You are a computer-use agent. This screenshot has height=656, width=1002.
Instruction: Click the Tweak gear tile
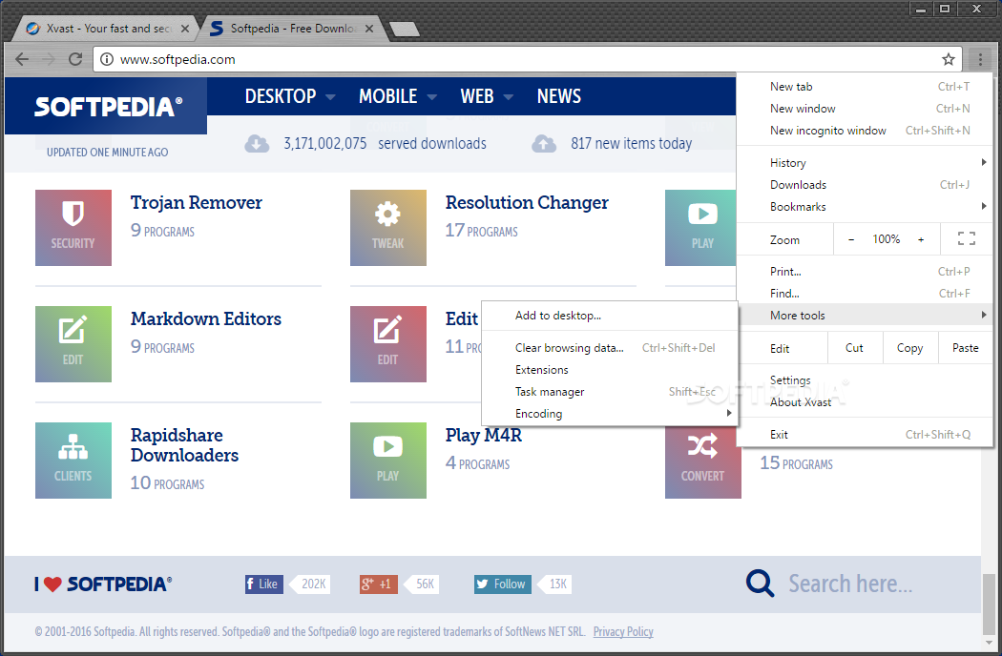387,228
